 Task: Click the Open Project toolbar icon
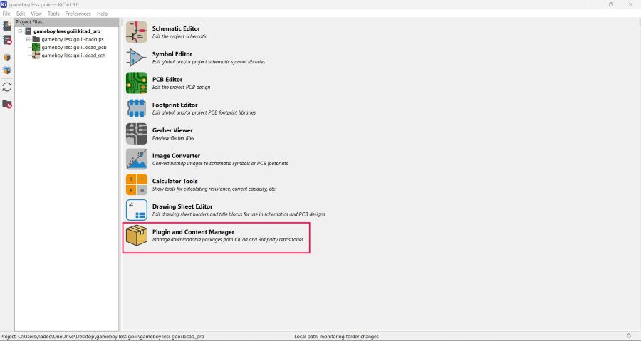[7, 40]
